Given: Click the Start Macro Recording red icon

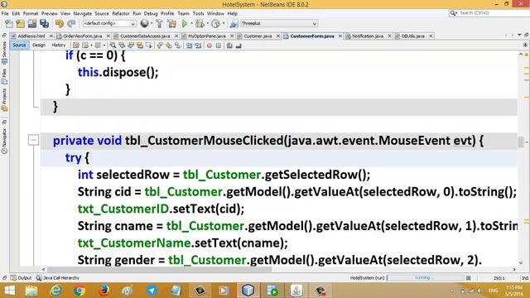Looking at the screenshot, I should pyautogui.click(x=210, y=46).
